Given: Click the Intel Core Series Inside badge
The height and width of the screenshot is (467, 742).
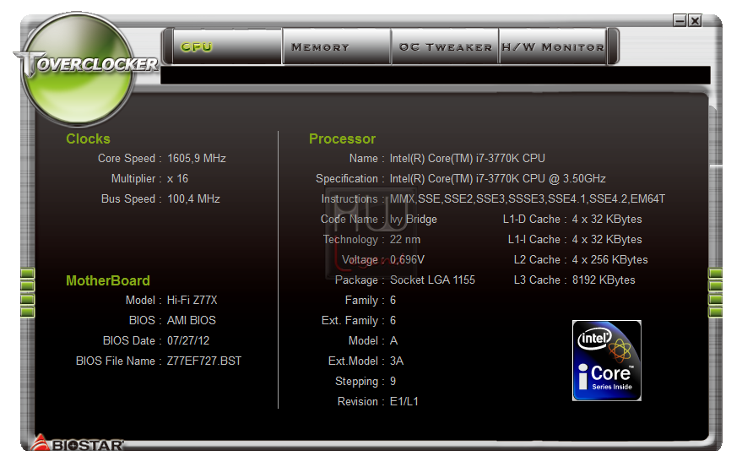Looking at the screenshot, I should (x=607, y=361).
